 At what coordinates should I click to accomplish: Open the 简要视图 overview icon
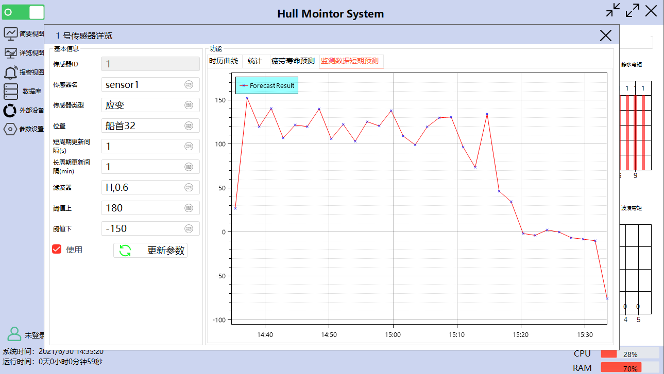[11, 33]
